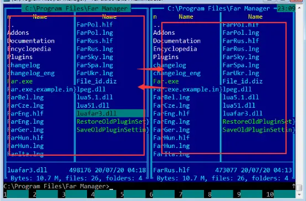This screenshot has width=306, height=201.
Task: Select changelog_eng in left panel
Action: (31, 73)
